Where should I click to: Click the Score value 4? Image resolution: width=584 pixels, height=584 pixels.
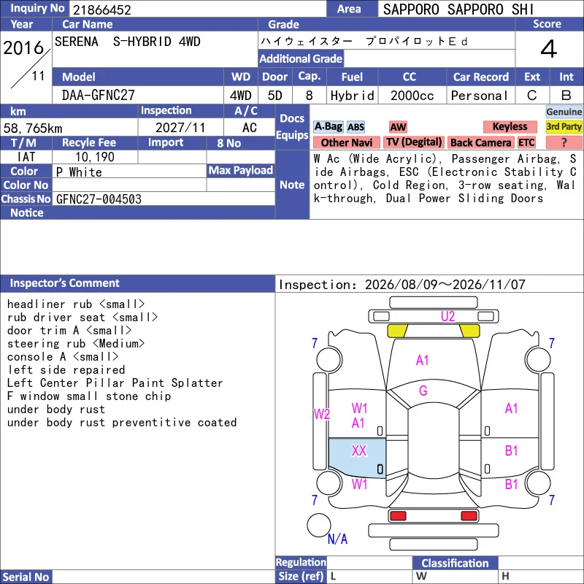[549, 49]
